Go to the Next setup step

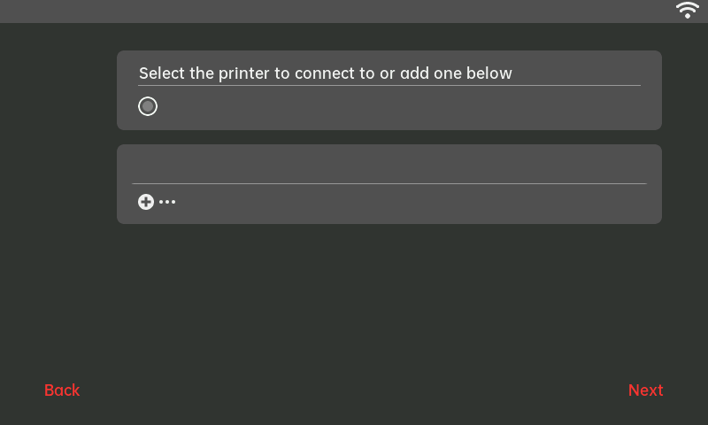click(x=645, y=390)
